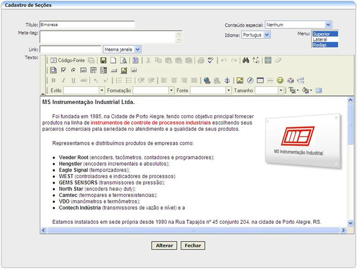This screenshot has width=357, height=269.
Task: Open the Replace icon
Action: pyautogui.click(x=256, y=60)
